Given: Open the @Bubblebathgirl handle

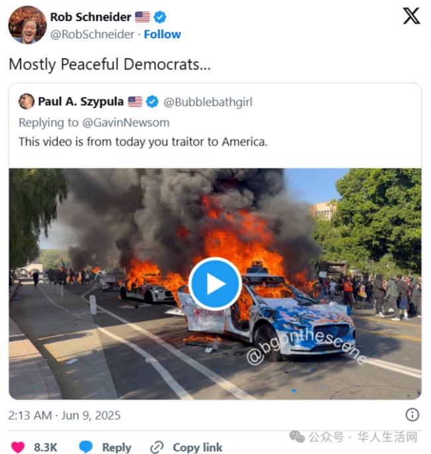Looking at the screenshot, I should tap(208, 102).
